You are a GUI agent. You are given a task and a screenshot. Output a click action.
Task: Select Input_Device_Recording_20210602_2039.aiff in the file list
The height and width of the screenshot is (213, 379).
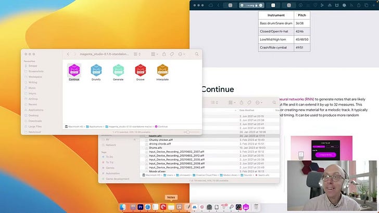click(x=176, y=164)
